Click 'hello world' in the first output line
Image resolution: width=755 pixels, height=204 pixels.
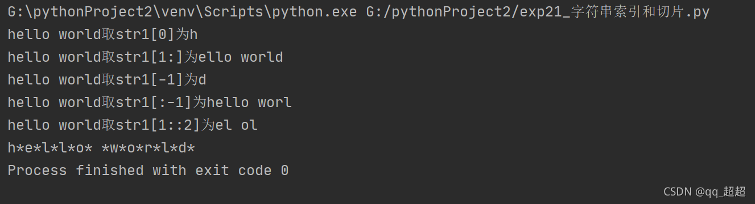tap(54, 35)
